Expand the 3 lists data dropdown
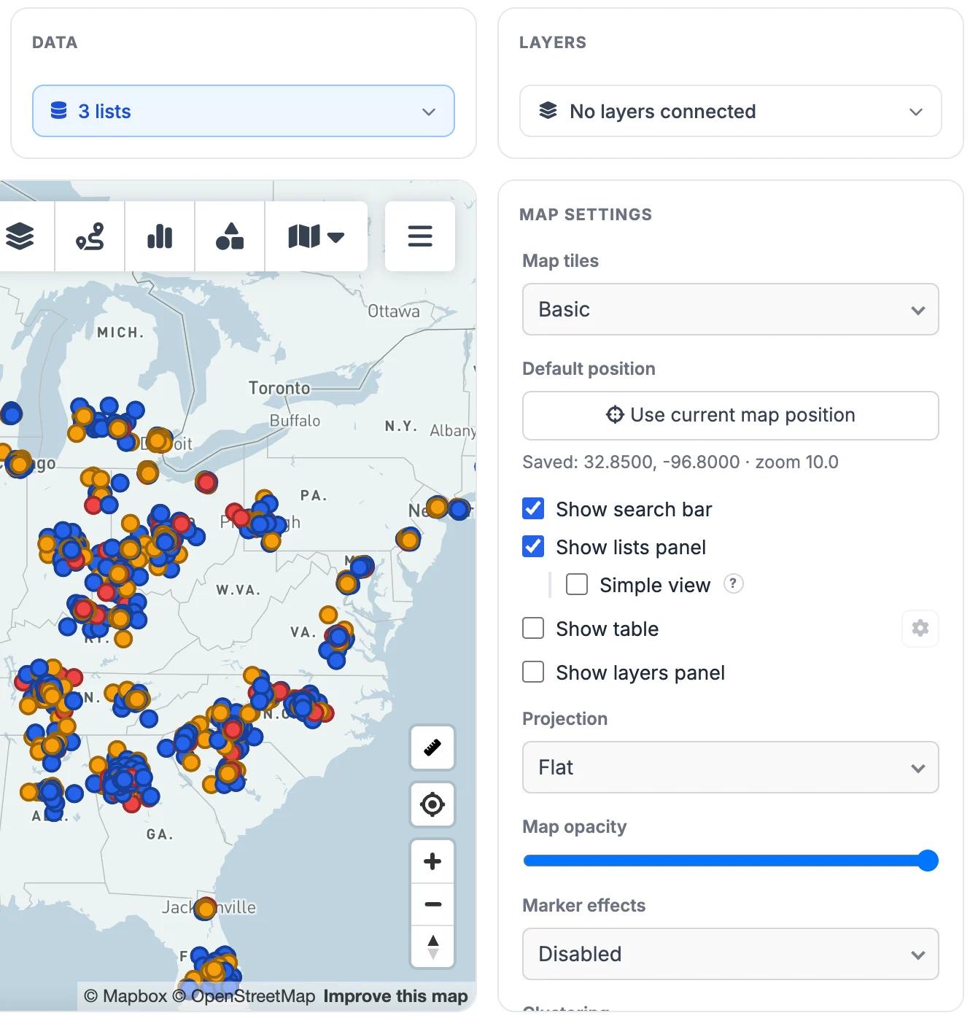The width and height of the screenshot is (970, 1021). [244, 111]
